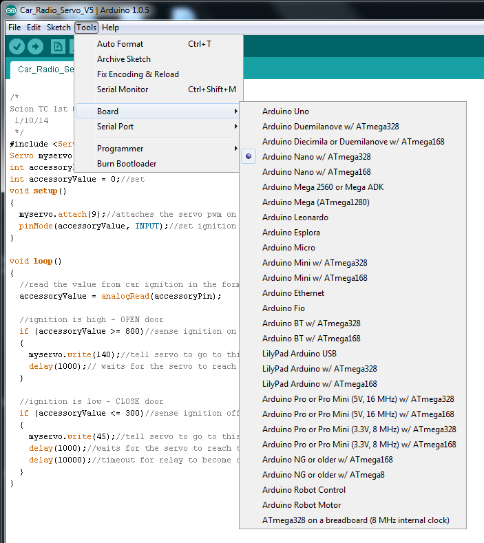Choose Arduino Fio board
Screen dimensions: 484x543
pyautogui.click(x=353, y=308)
